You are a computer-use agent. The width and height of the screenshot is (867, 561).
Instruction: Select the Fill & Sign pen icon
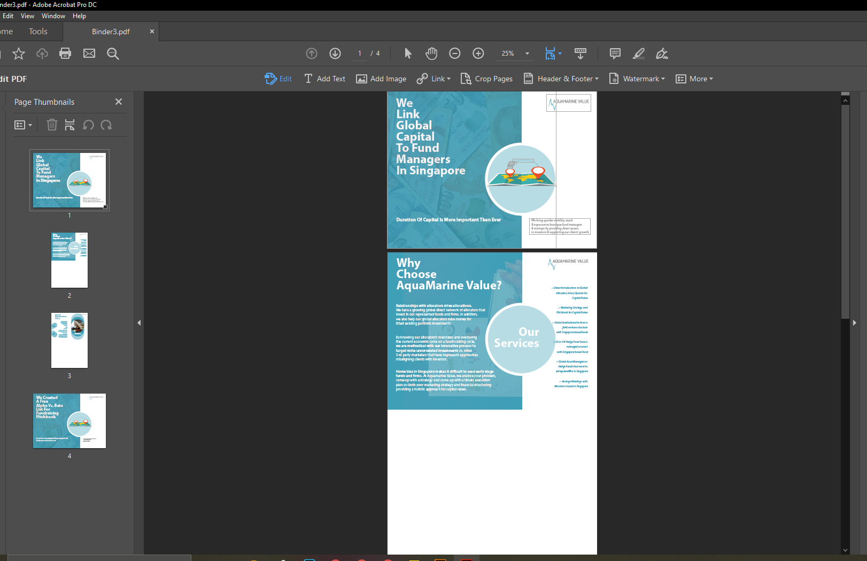(662, 53)
